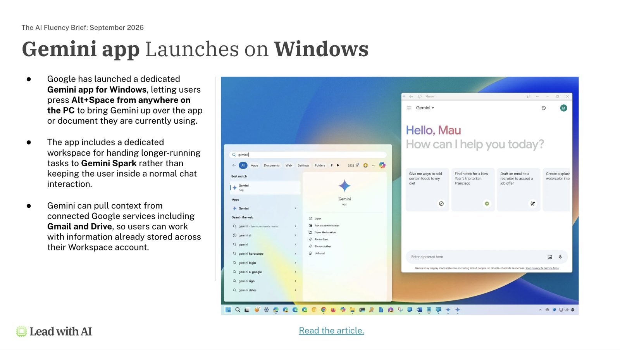This screenshot has width=620, height=350.
Task: Click the pencil icon on recruiter email card
Action: tap(532, 203)
